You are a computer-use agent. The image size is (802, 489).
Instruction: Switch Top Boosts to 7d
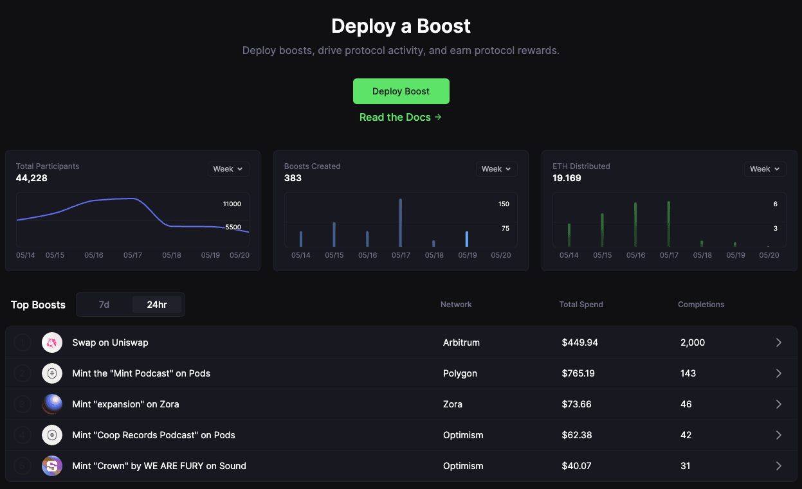click(x=104, y=305)
